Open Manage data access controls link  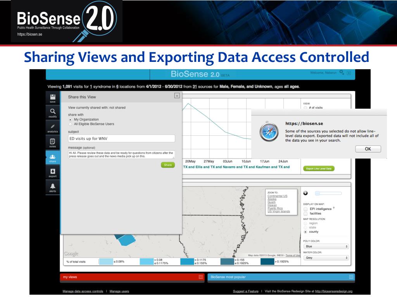[x=83, y=292]
